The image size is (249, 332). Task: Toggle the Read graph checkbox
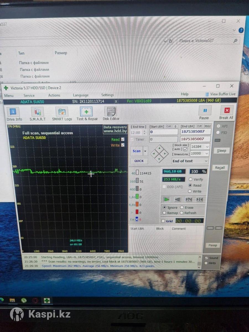tap(123, 139)
